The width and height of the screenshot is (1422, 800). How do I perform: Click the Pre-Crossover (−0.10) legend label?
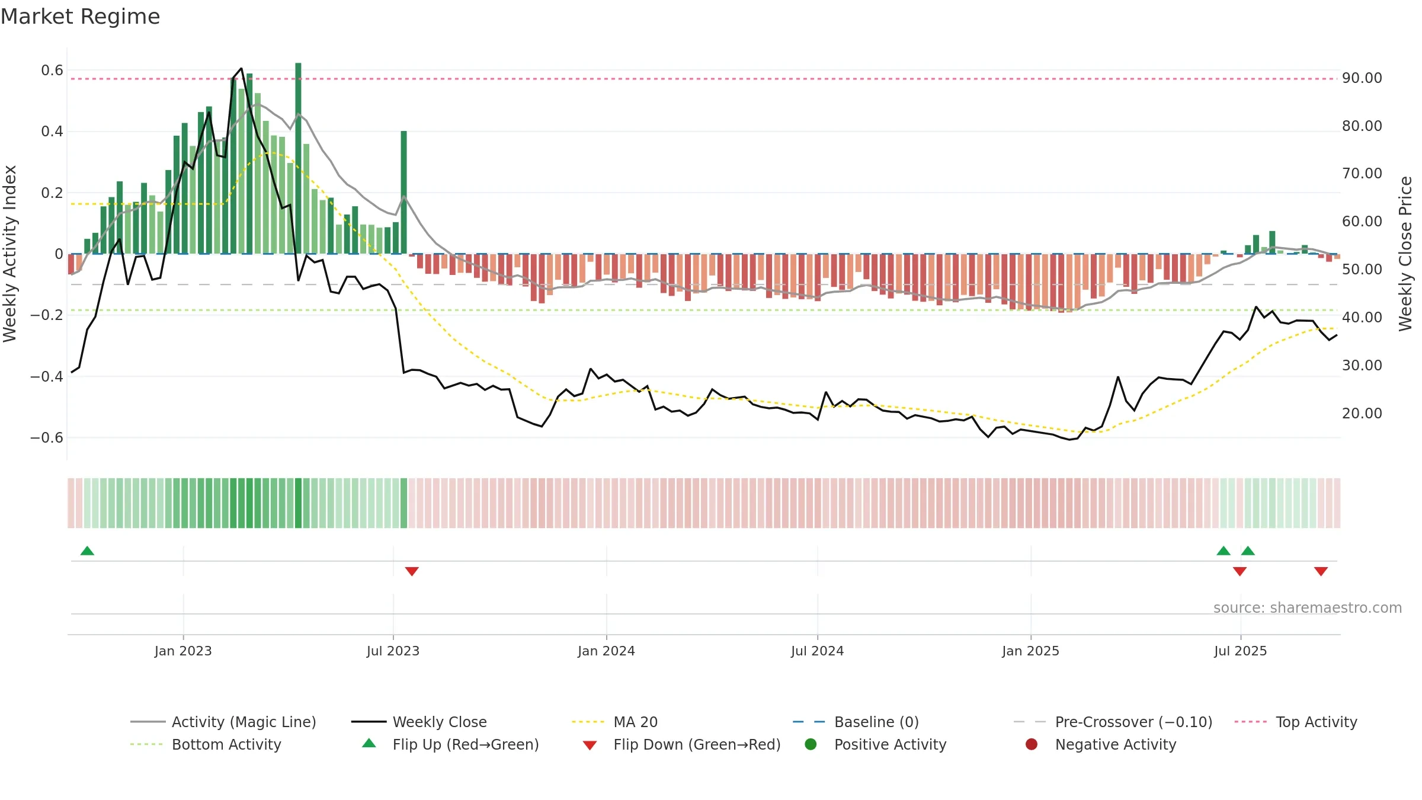pos(1133,722)
